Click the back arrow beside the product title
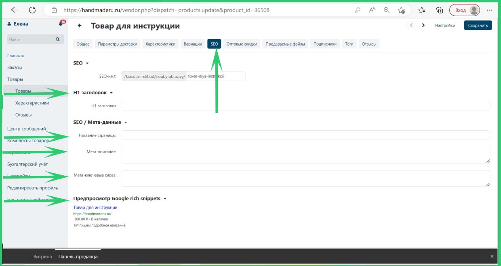501x266 pixels. tap(80, 26)
